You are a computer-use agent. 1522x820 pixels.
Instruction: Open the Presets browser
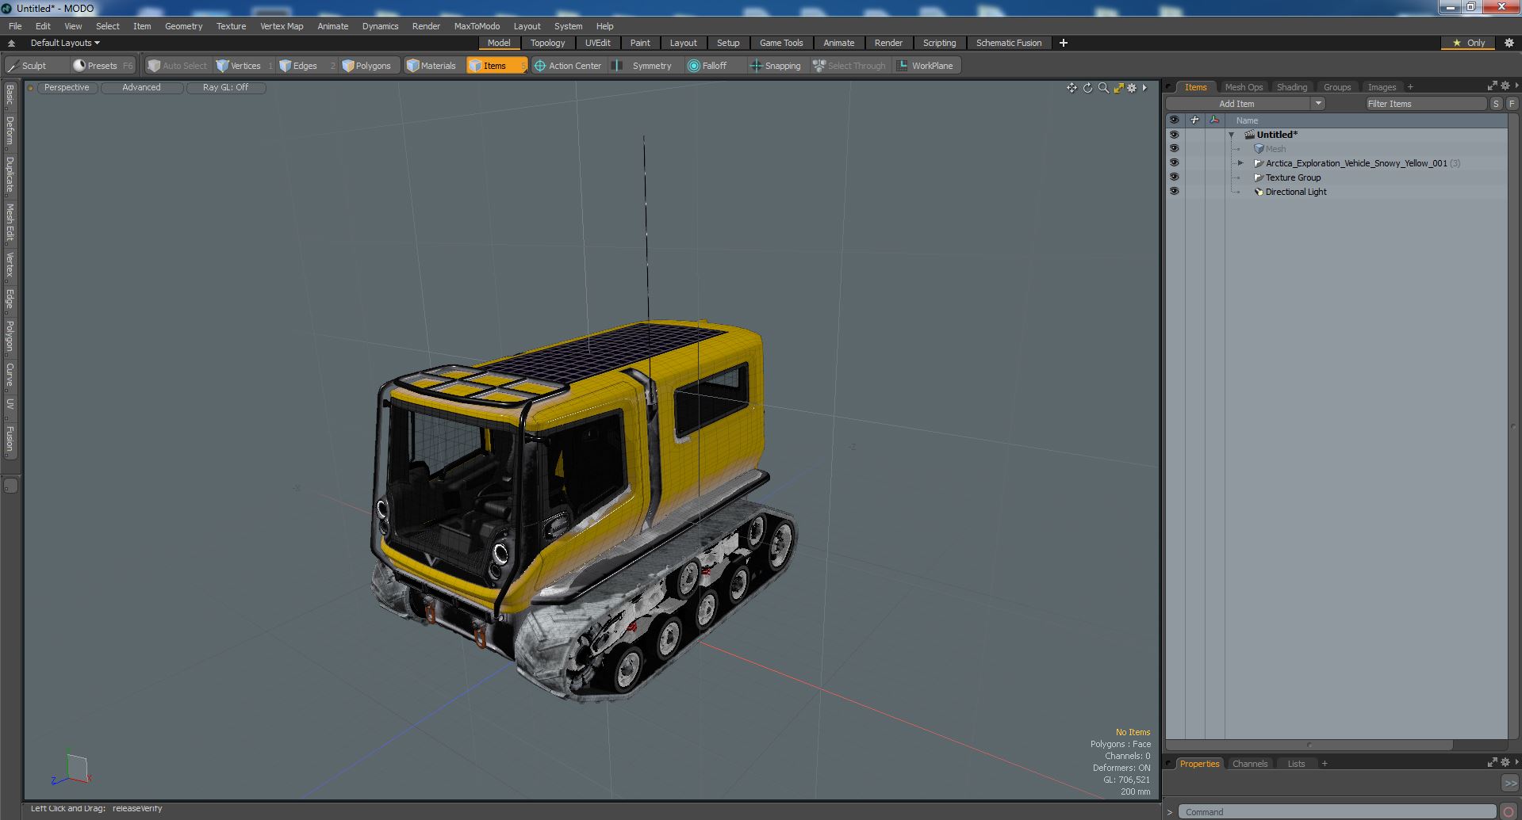(102, 66)
